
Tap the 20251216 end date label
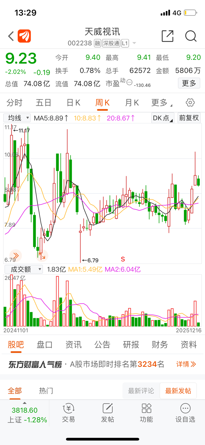(189, 330)
